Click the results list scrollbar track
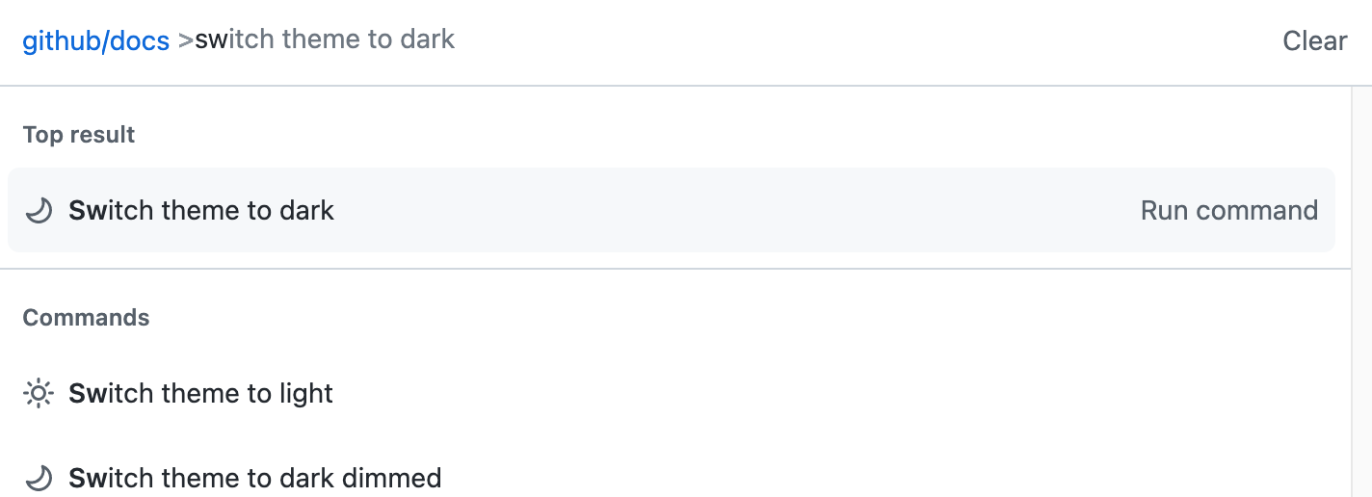 tap(1361, 289)
